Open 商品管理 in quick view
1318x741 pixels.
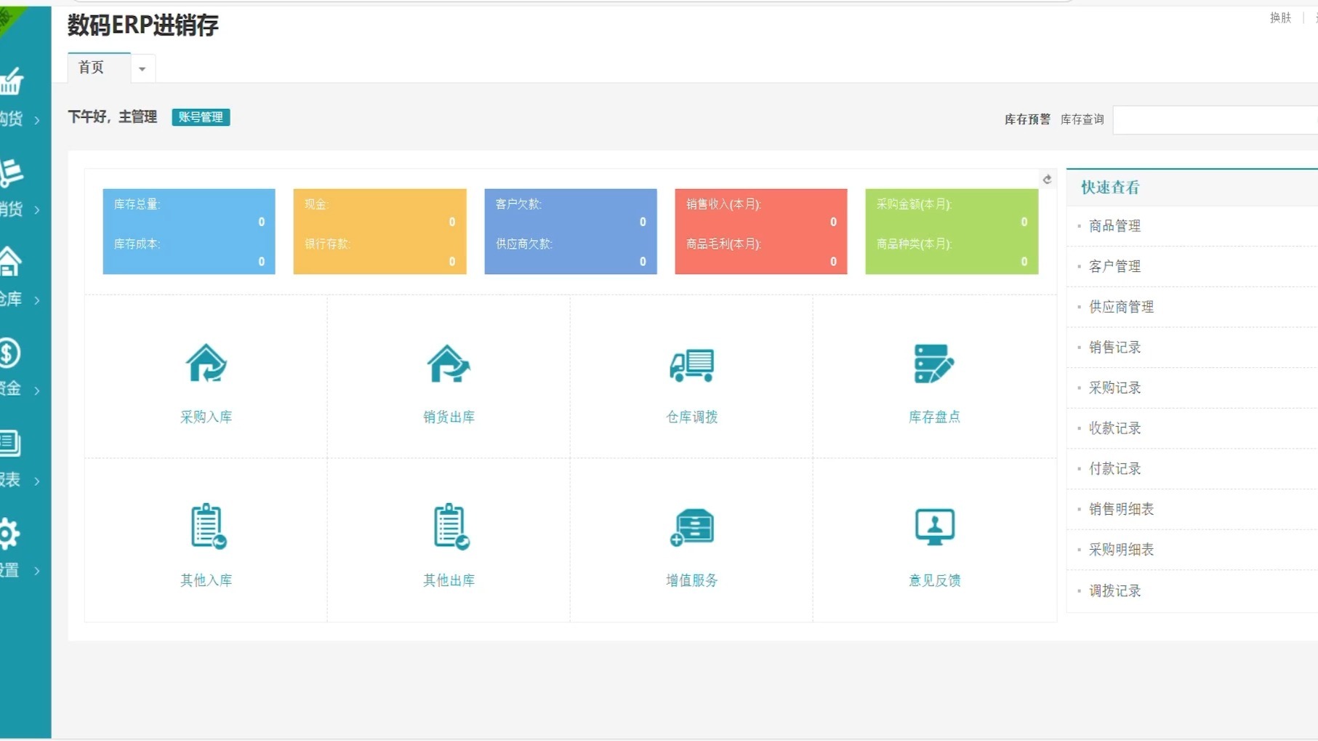[x=1114, y=226]
